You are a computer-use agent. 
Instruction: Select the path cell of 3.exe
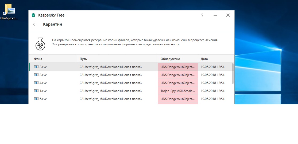(111, 75)
